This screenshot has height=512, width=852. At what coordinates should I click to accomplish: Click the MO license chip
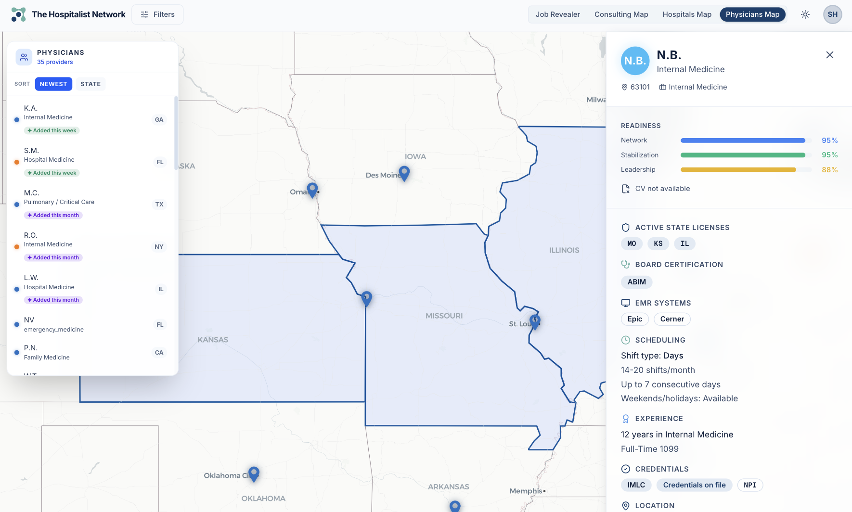tap(632, 243)
